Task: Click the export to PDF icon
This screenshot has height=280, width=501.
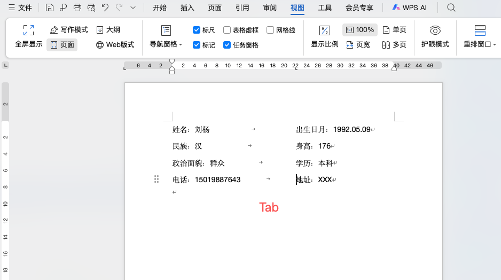Action: coord(63,7)
